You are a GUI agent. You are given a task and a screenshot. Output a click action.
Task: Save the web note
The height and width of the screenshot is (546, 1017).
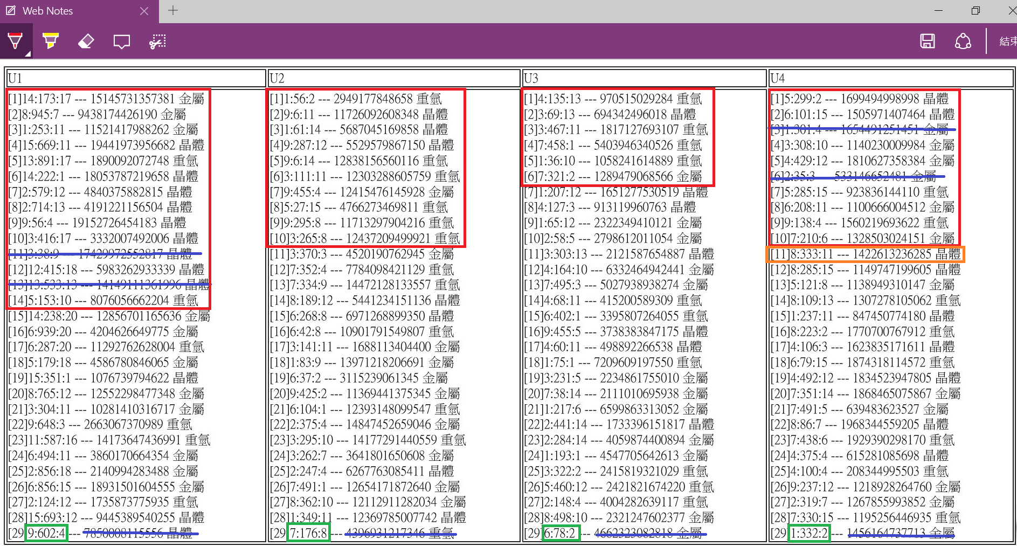click(928, 42)
